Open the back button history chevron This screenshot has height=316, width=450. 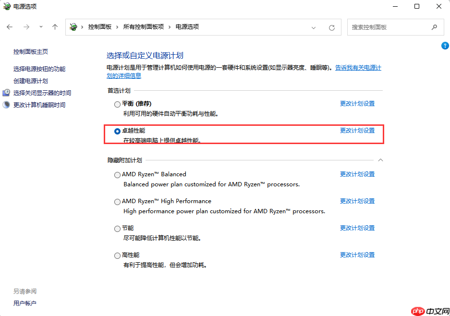click(x=41, y=27)
